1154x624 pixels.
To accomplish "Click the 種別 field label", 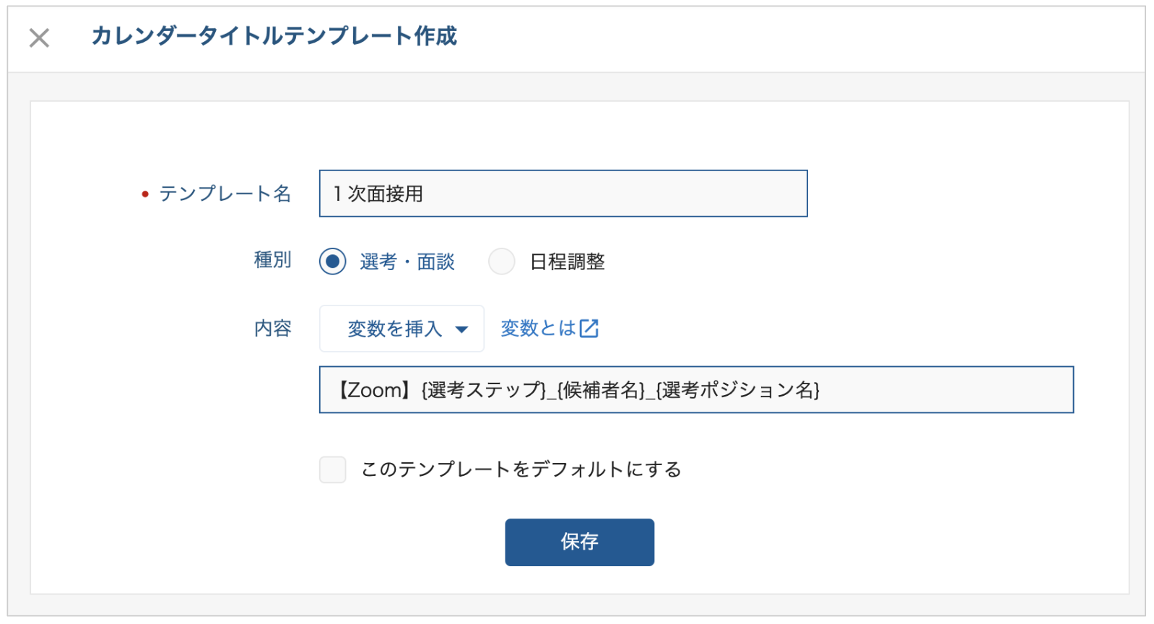I will point(273,260).
